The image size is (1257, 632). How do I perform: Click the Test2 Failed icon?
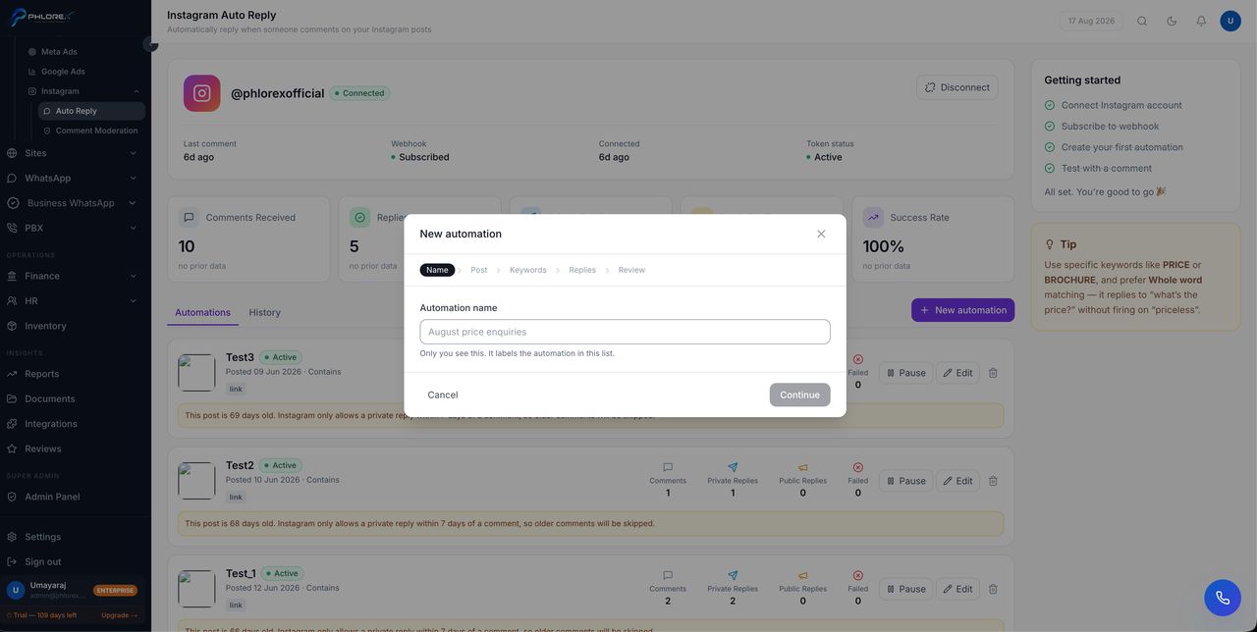point(858,468)
